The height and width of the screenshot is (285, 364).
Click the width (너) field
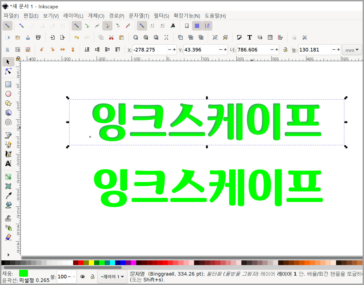point(253,50)
